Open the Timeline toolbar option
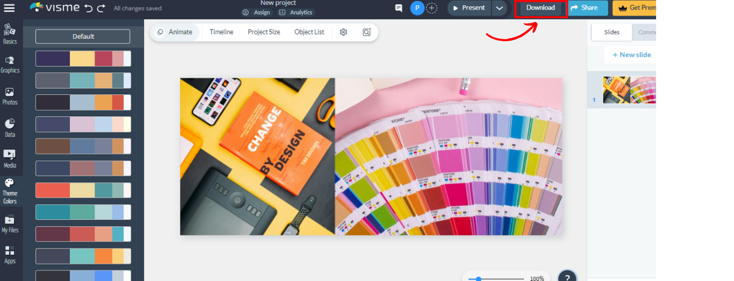The height and width of the screenshot is (281, 734). (221, 32)
